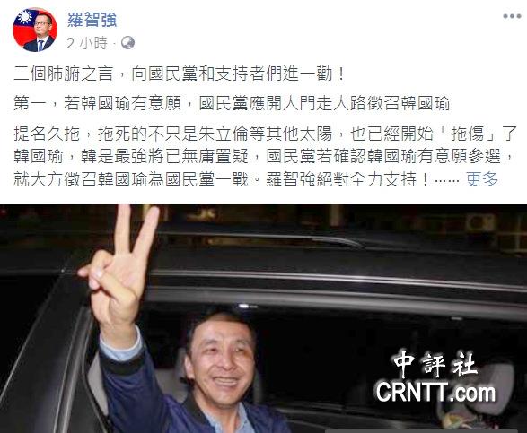
Task: Open the 羅智強 profile name link
Action: click(92, 19)
